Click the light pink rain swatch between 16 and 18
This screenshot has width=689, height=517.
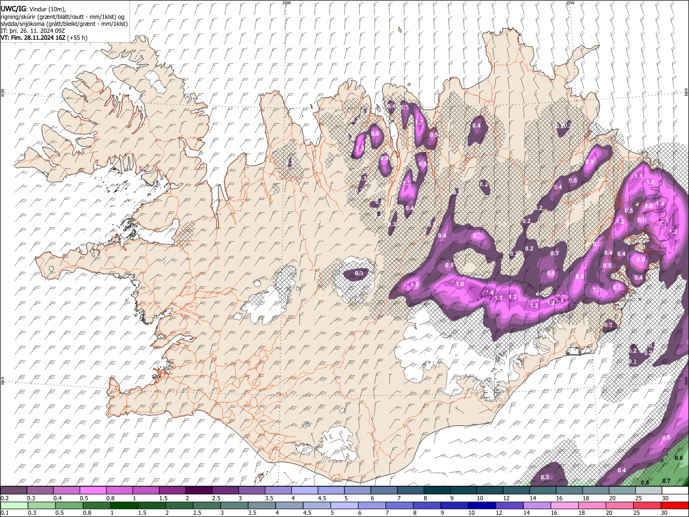[564, 506]
